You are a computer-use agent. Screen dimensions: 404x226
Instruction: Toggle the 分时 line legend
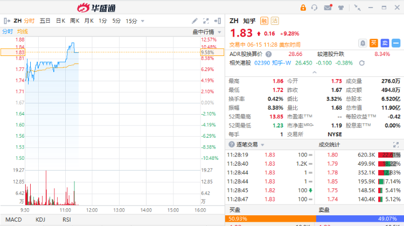click(8, 32)
